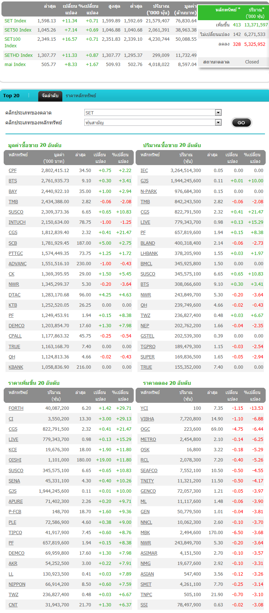
Task: Expand the security type dropdown
Action: click(x=153, y=123)
